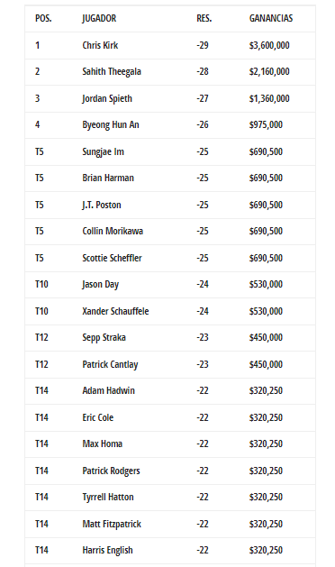Click the RES. column header

pos(204,18)
